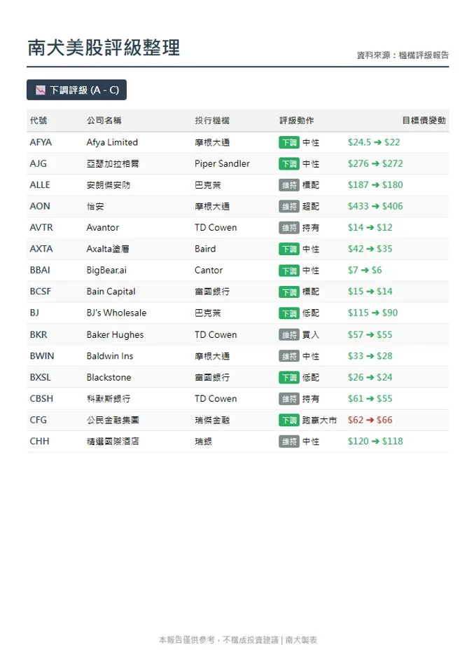Image resolution: width=474 pixels, height=654 pixels.
Task: Select ticker BWIN
Action: coord(41,356)
